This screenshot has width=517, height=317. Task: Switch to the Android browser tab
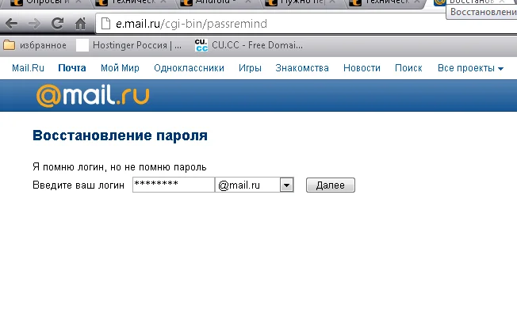click(x=216, y=2)
